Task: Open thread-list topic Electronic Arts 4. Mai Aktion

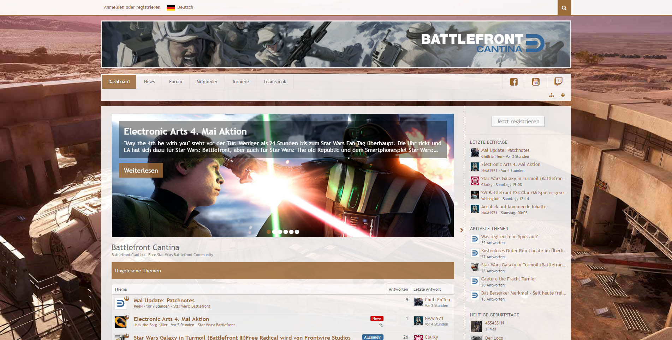Action: [171, 319]
